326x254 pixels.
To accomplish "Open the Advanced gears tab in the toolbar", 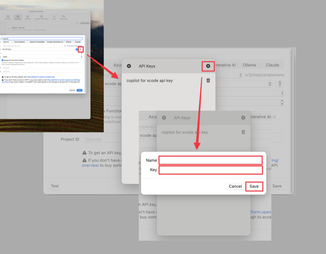I will (x=64, y=17).
